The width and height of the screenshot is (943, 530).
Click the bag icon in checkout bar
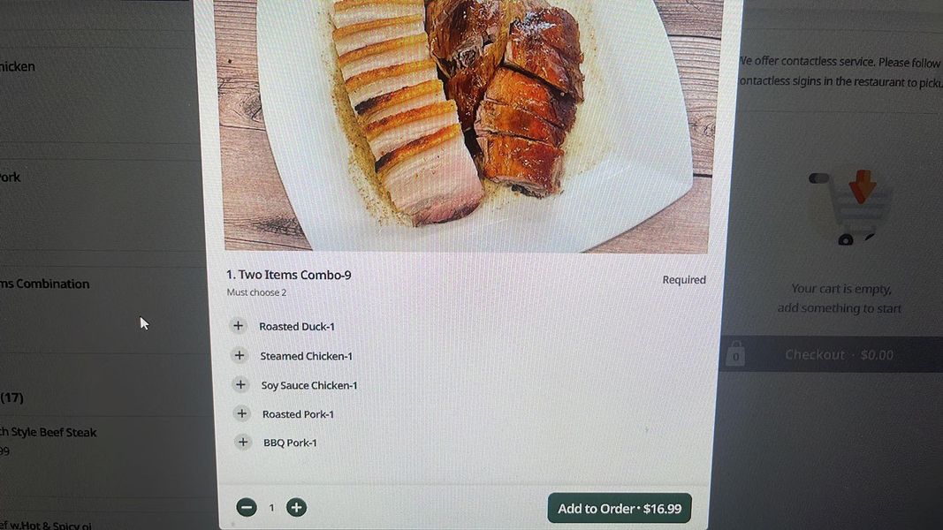point(735,354)
